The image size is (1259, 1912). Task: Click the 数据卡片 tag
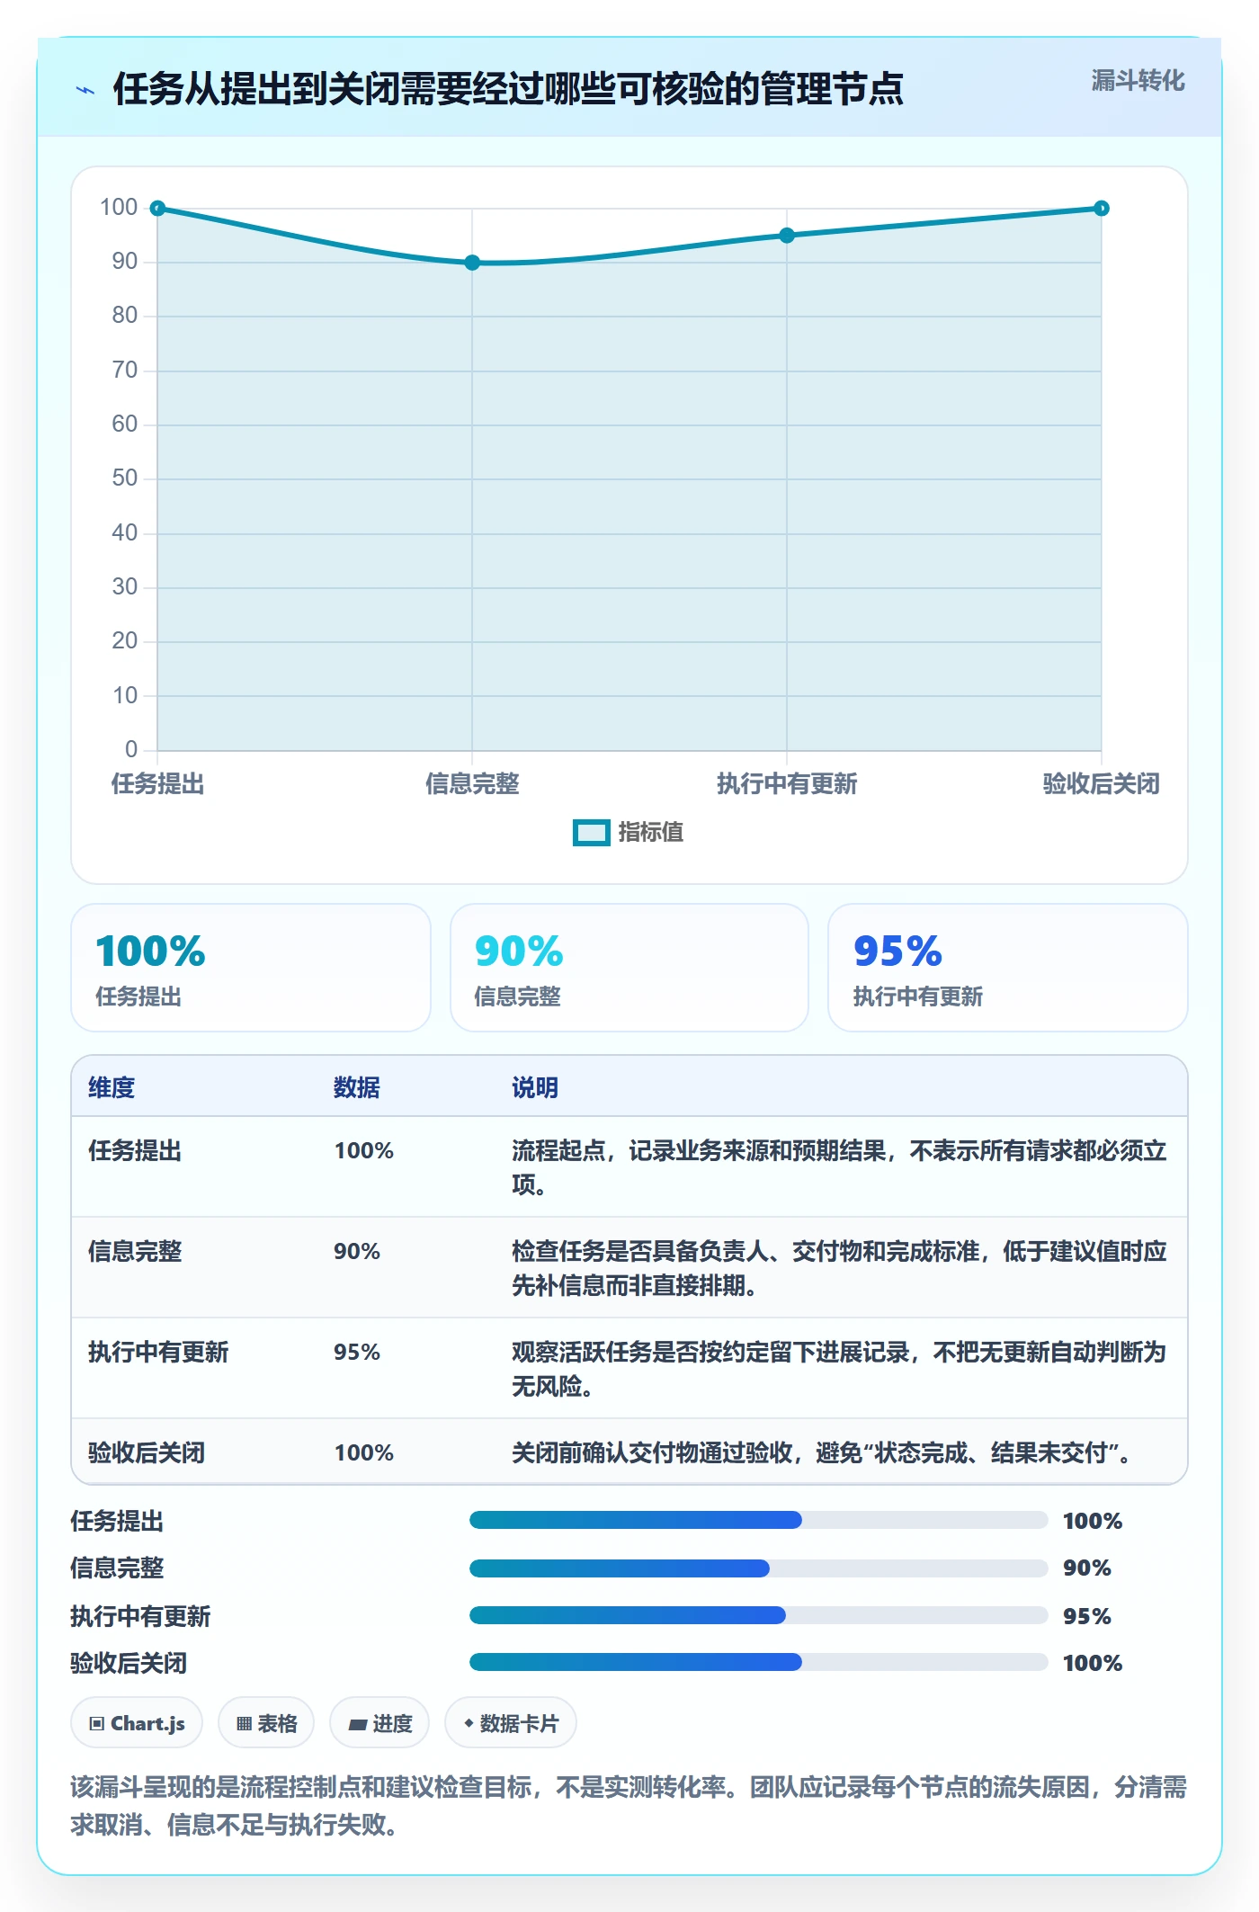(511, 1723)
